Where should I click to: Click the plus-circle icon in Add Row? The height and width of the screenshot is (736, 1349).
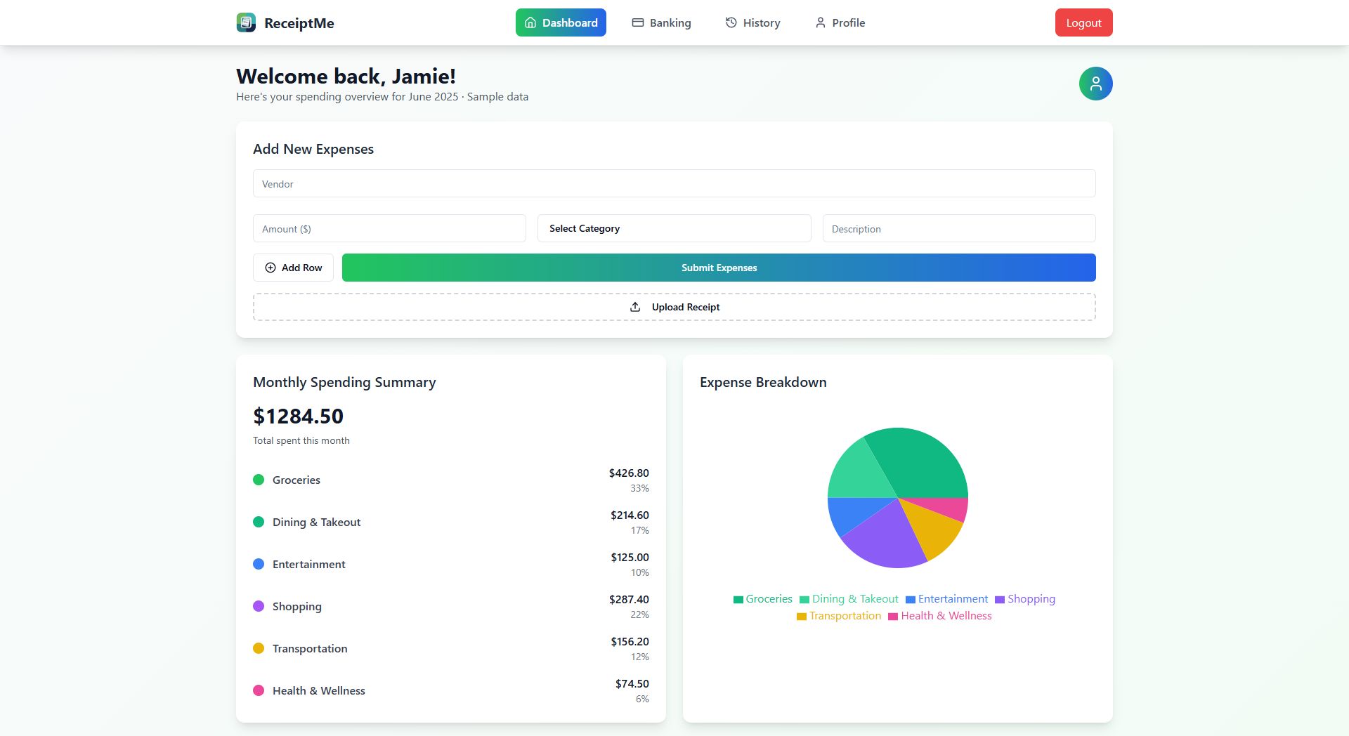coord(271,268)
